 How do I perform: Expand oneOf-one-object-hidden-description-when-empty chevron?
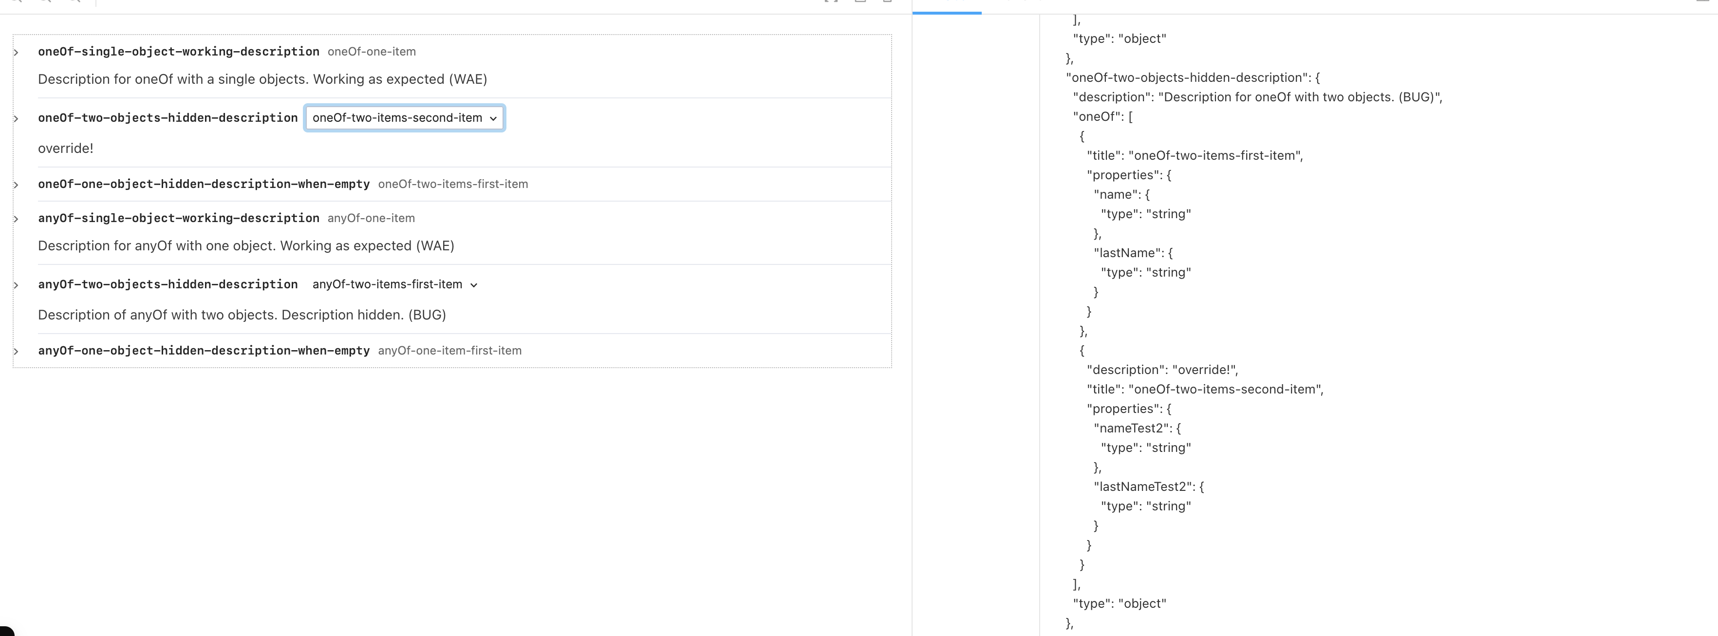click(x=16, y=185)
